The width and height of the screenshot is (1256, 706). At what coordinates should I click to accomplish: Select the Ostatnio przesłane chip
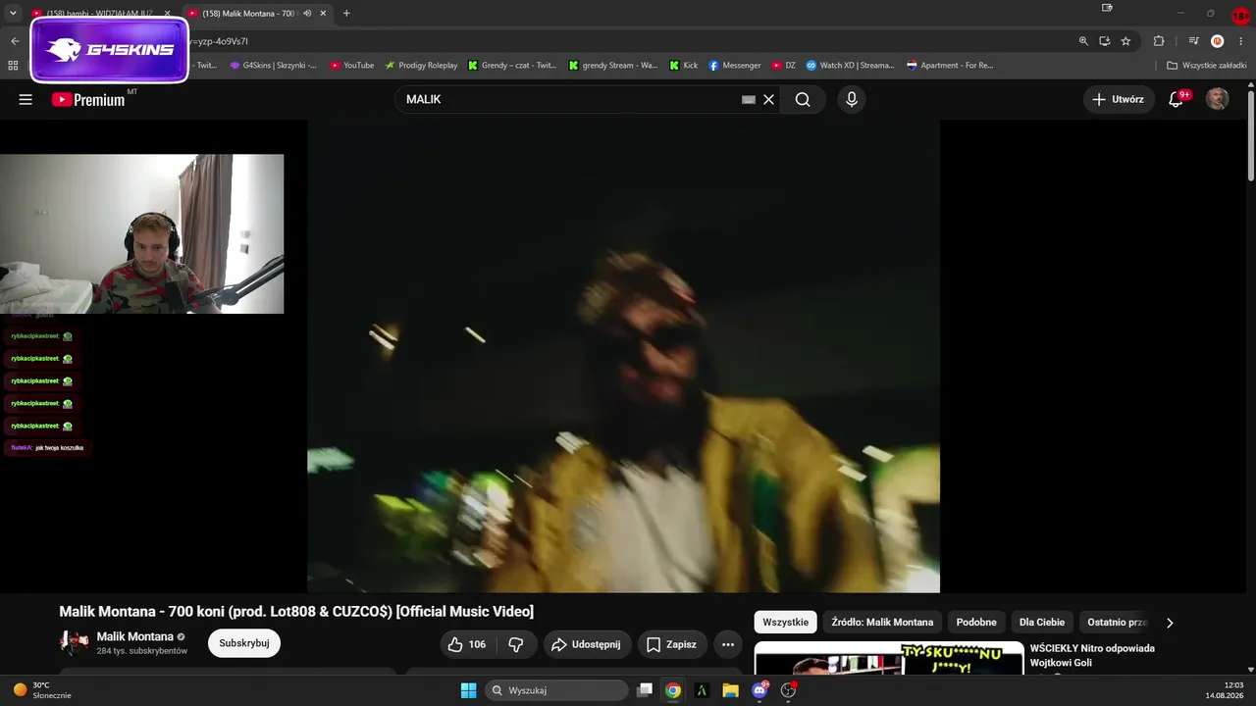coord(1117,622)
